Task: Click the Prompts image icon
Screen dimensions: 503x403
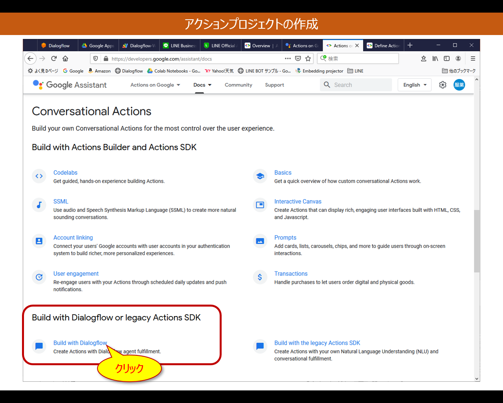Action: pyautogui.click(x=260, y=241)
